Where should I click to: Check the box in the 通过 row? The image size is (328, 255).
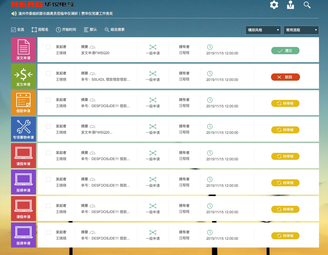click(48, 47)
